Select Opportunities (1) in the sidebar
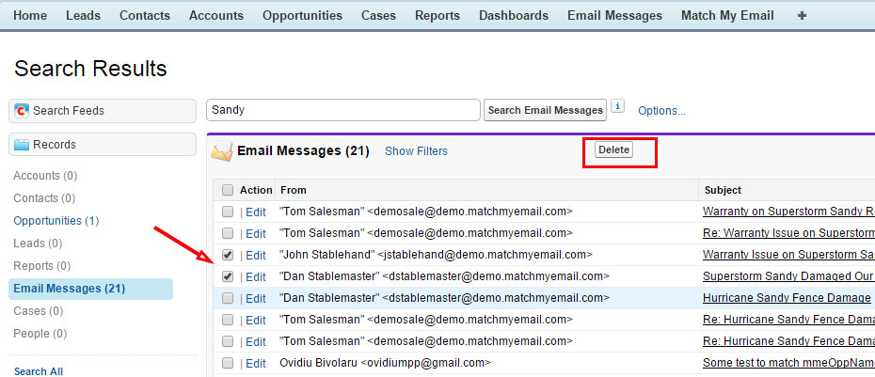Screen dimensions: 875x377 click(56, 221)
